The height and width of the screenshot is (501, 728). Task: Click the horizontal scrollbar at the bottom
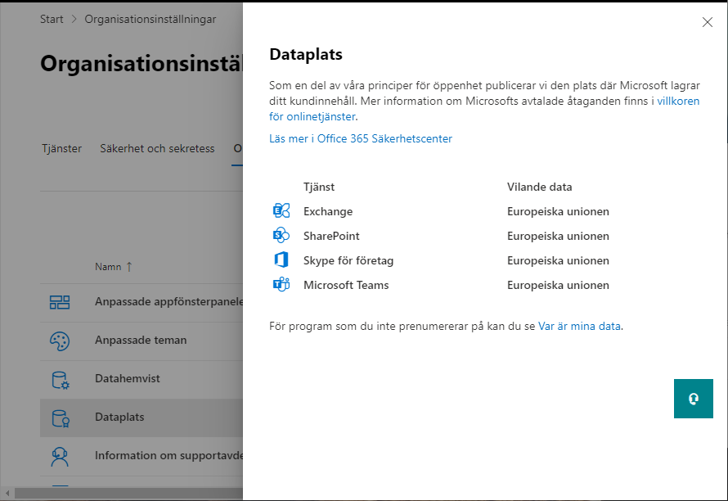tap(123, 494)
